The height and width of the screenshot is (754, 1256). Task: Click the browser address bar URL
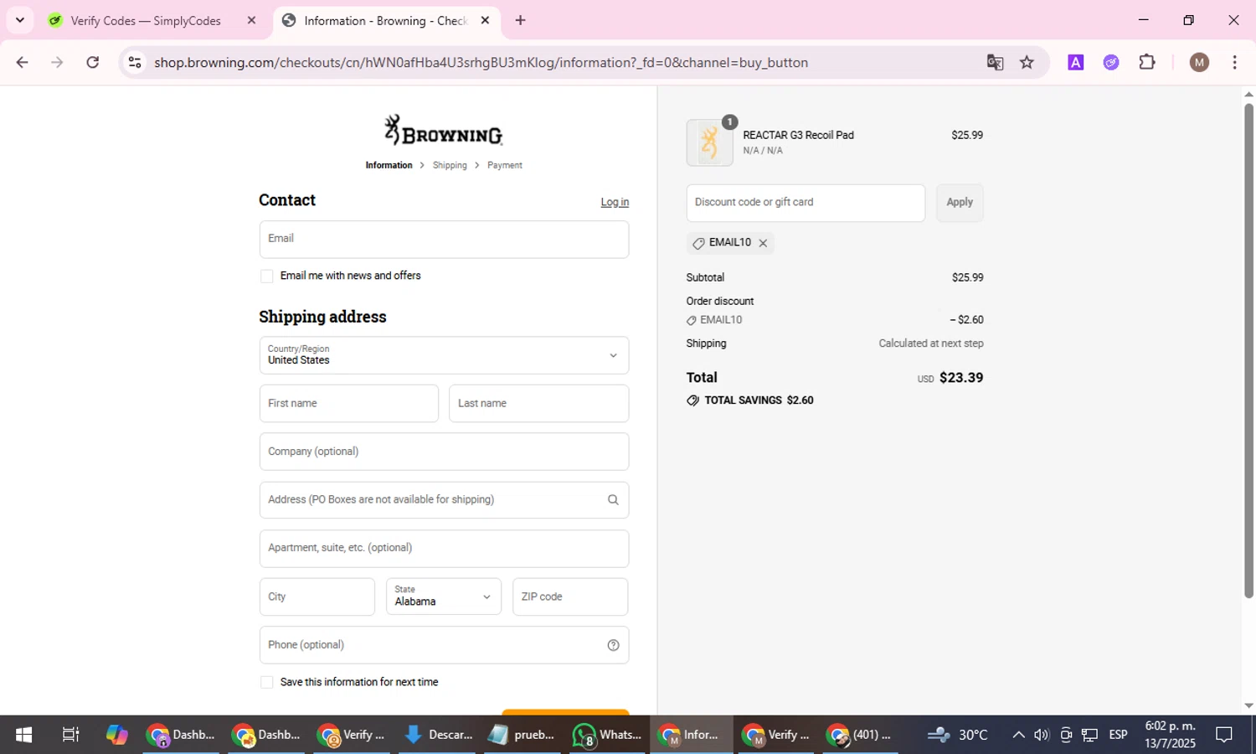click(481, 62)
